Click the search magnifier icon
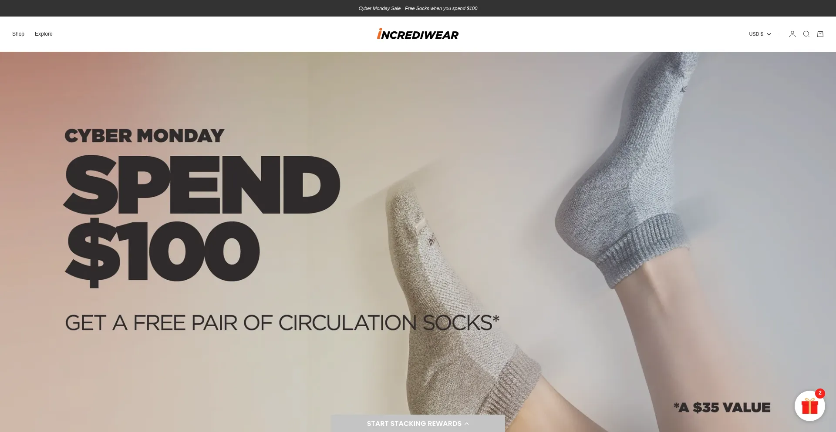Viewport: 836px width, 432px height. 806,34
